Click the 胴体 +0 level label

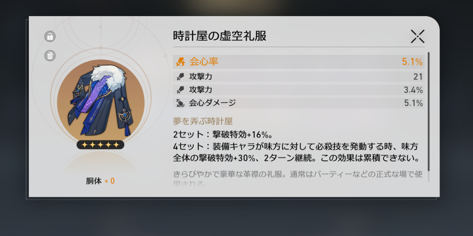click(100, 181)
